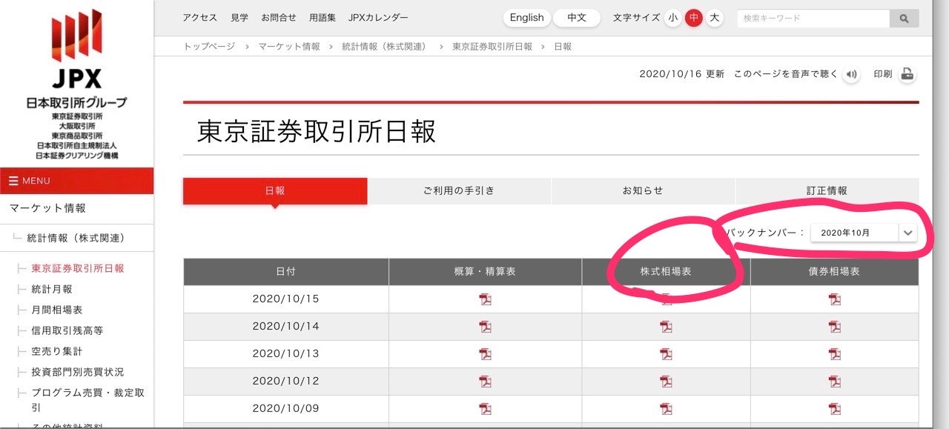949x429 pixels.
Task: Open マーケット情報 in sidebar
Action: click(x=47, y=209)
